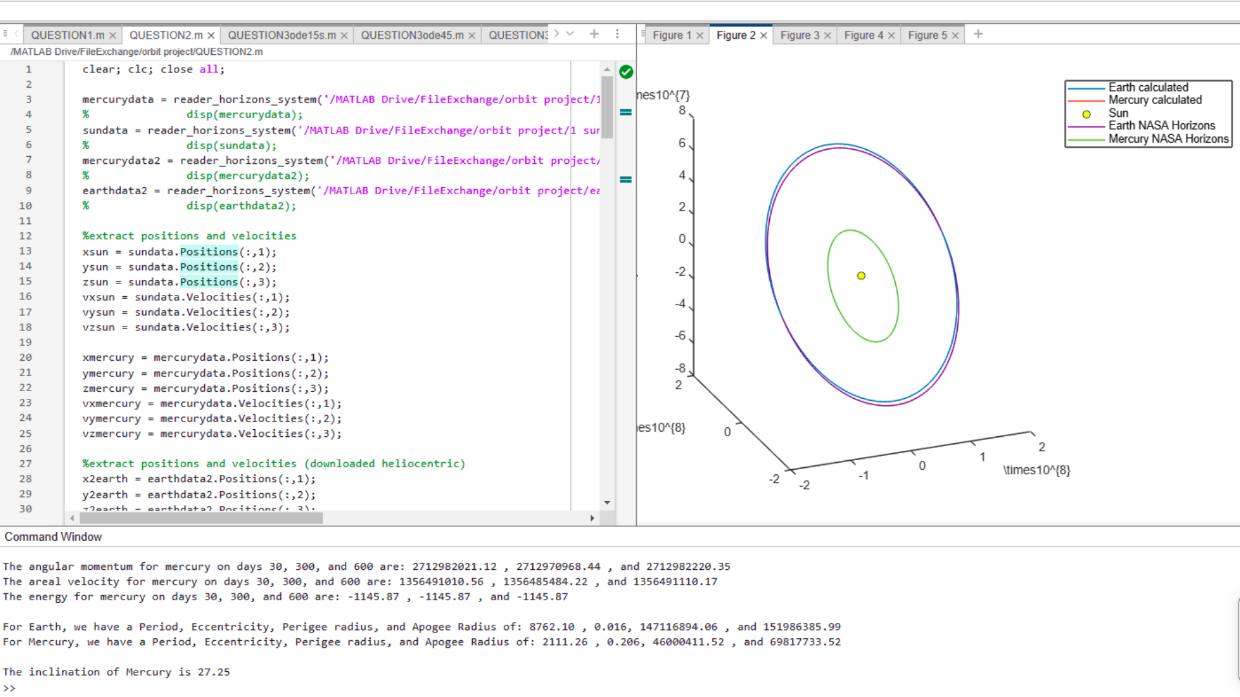The height and width of the screenshot is (697, 1240).
Task: Click the command prompt input line
Action: point(620,688)
